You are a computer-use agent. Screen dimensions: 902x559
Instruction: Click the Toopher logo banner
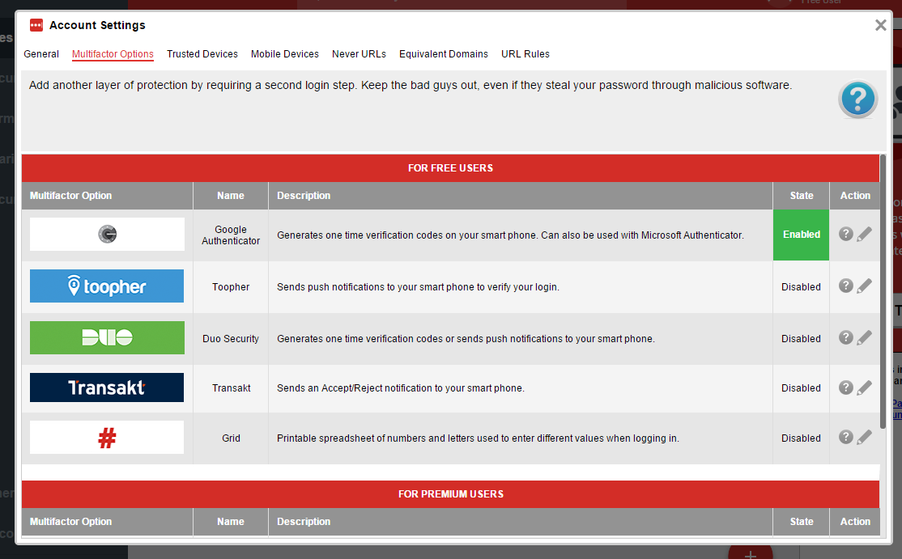107,286
